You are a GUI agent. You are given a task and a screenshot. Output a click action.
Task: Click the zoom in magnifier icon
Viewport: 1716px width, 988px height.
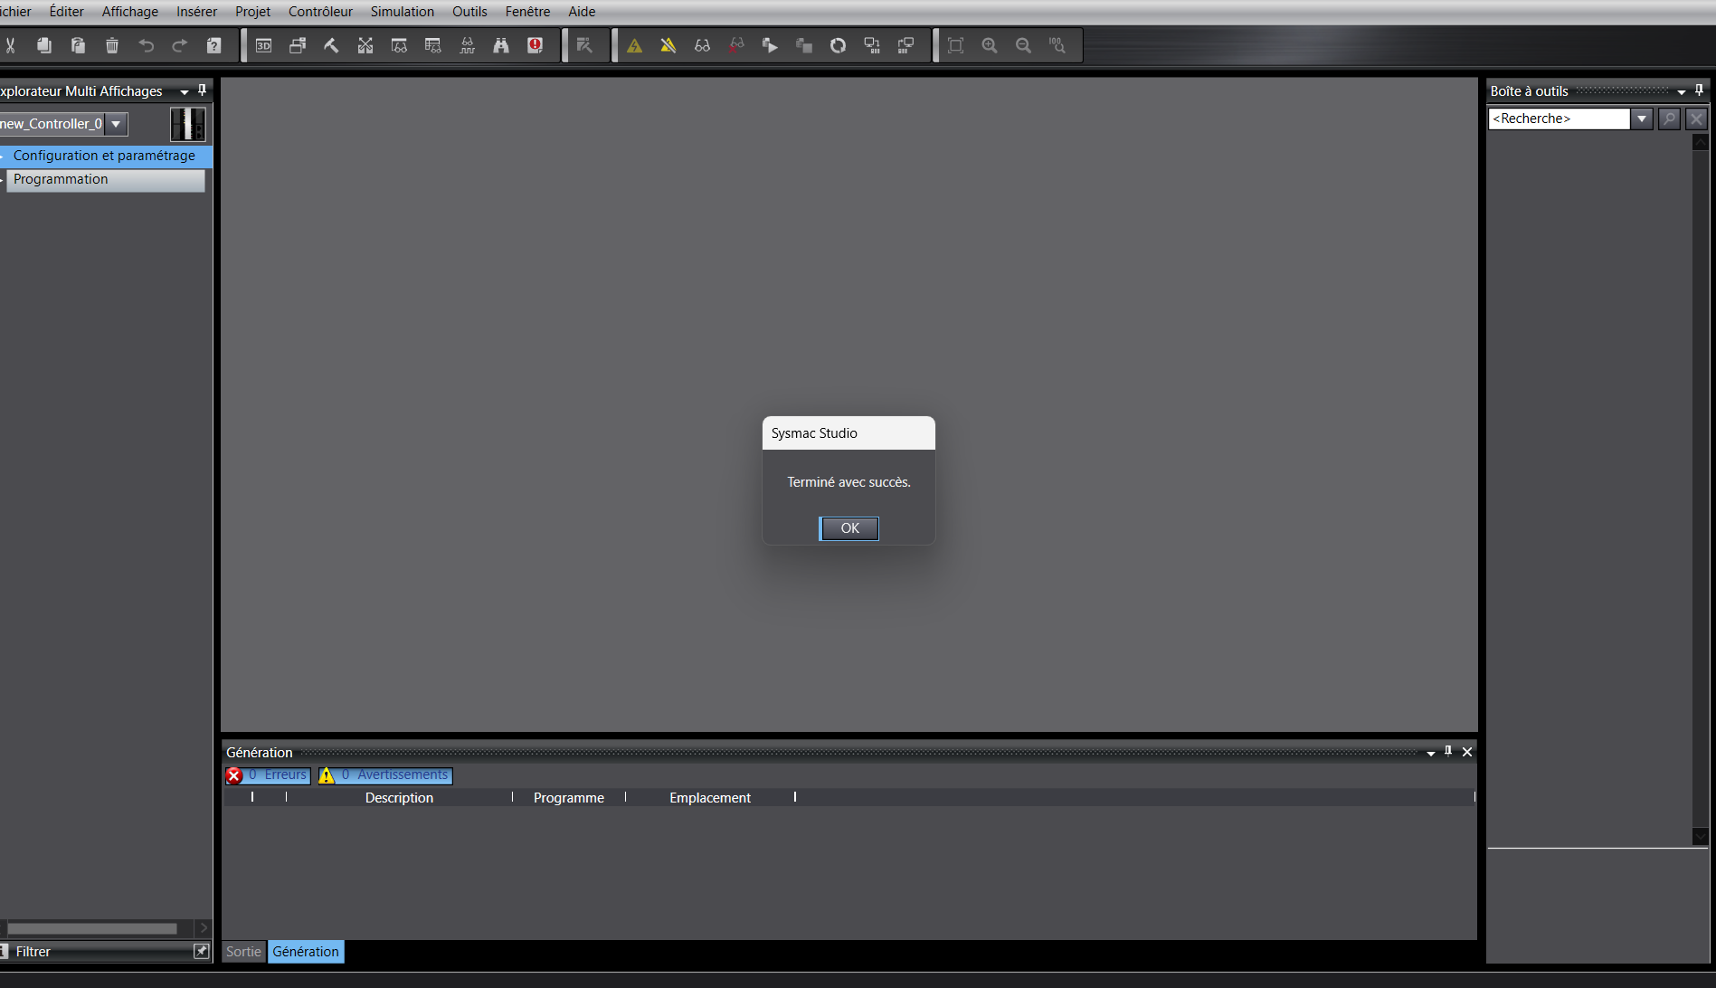pos(990,45)
